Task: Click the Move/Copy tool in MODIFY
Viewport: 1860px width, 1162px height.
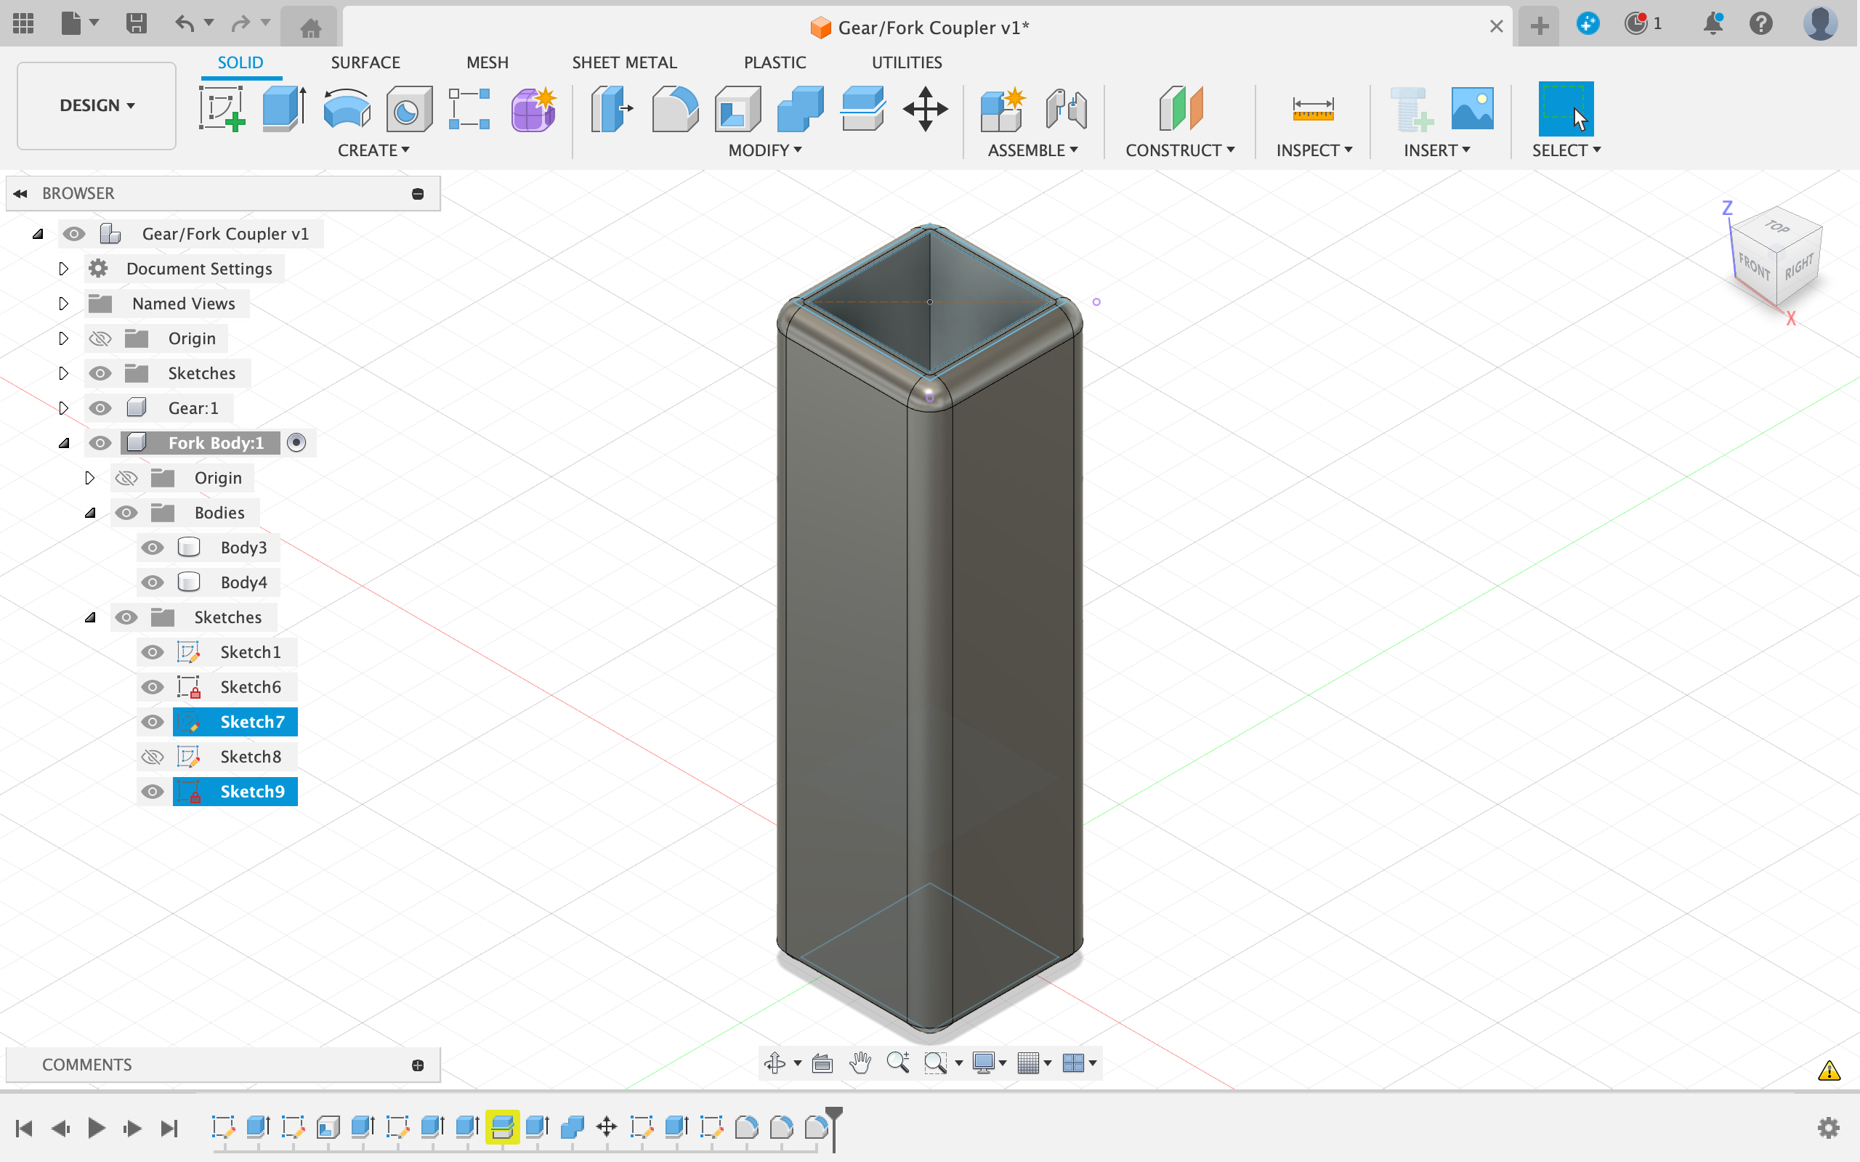Action: (928, 110)
